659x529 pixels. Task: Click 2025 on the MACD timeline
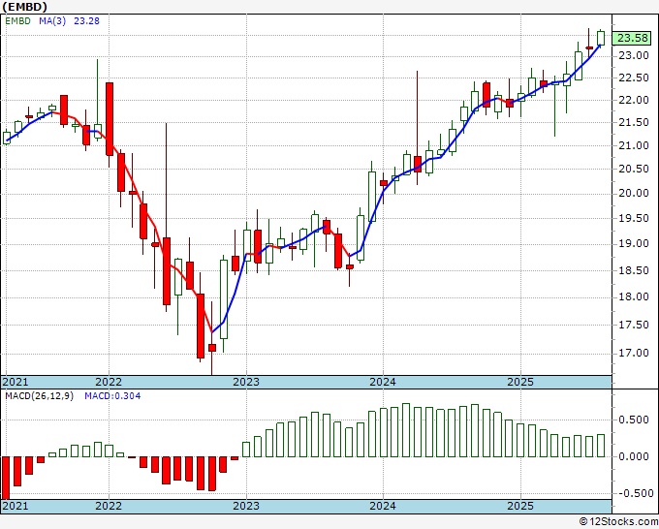[520, 506]
